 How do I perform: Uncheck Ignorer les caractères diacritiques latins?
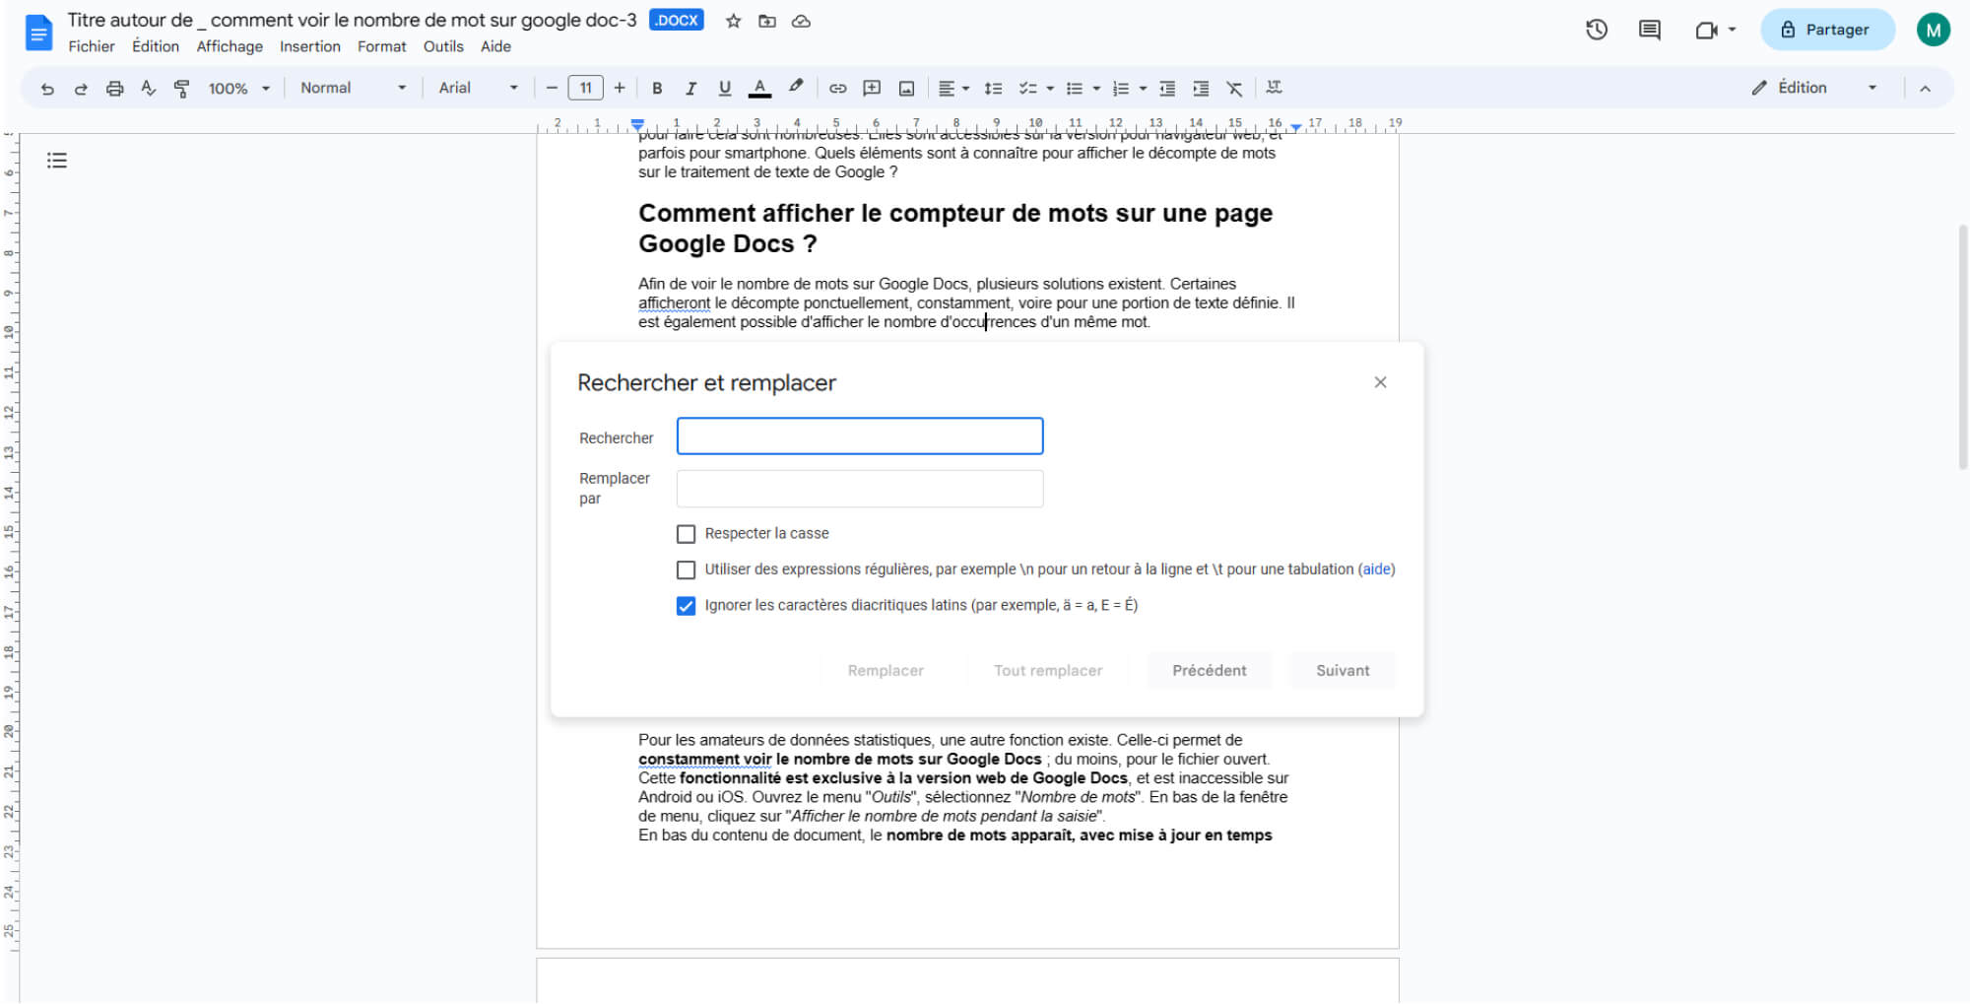tap(687, 606)
